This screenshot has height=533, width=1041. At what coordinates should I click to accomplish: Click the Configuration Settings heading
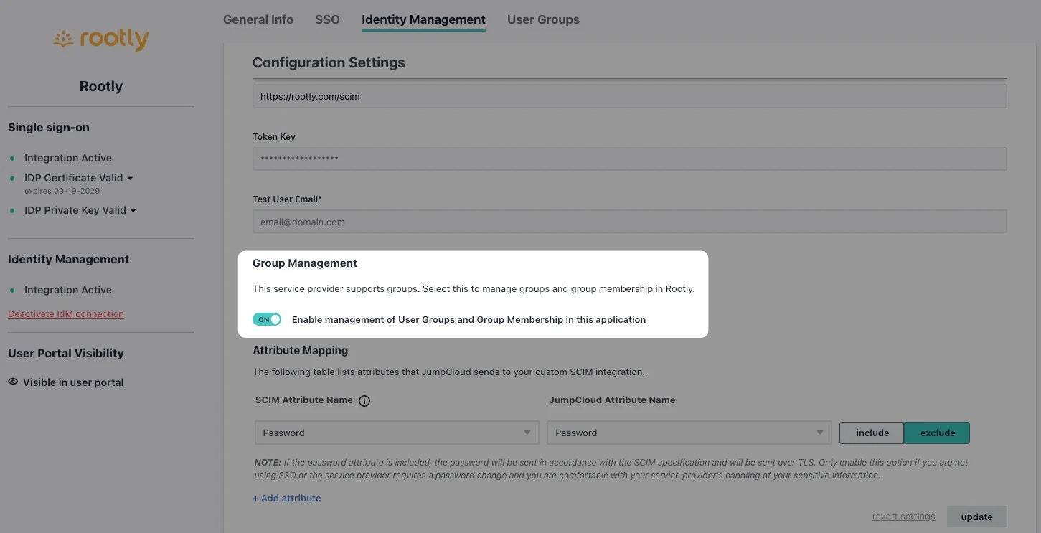[x=329, y=62]
